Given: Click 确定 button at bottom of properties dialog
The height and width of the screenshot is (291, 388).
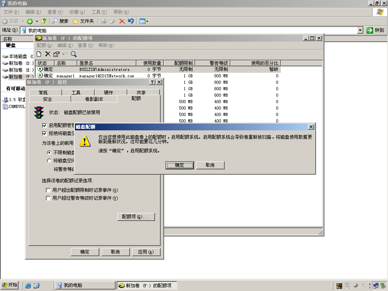Looking at the screenshot, I should coord(85,252).
